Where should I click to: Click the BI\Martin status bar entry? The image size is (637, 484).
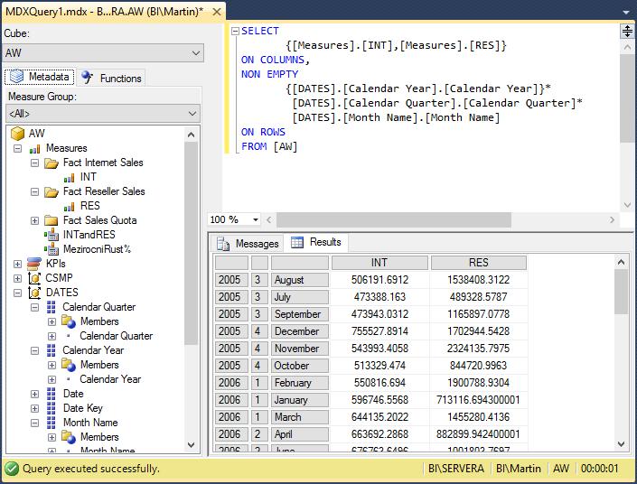519,469
